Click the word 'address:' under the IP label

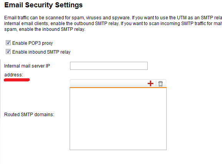coord(13,75)
